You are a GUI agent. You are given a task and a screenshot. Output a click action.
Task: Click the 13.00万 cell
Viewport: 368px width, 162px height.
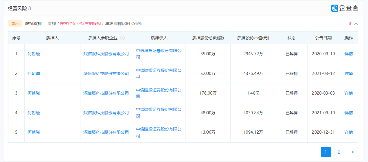(208, 132)
